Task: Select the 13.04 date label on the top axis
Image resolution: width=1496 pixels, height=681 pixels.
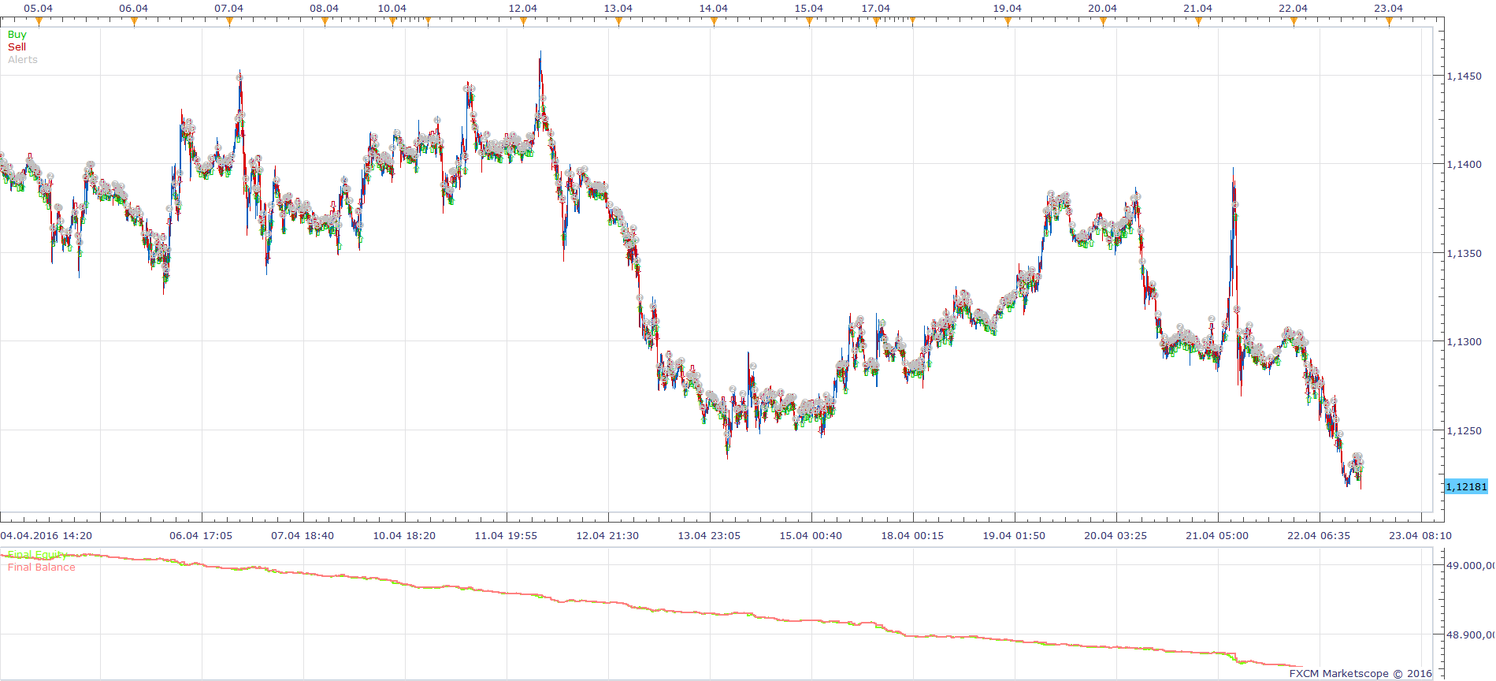Action: click(x=618, y=8)
